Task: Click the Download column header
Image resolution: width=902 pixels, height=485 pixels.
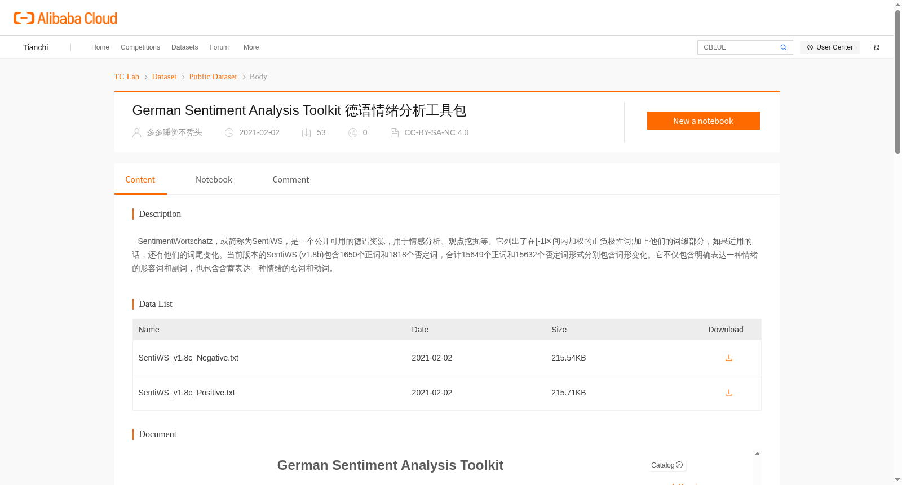Action: (x=726, y=330)
